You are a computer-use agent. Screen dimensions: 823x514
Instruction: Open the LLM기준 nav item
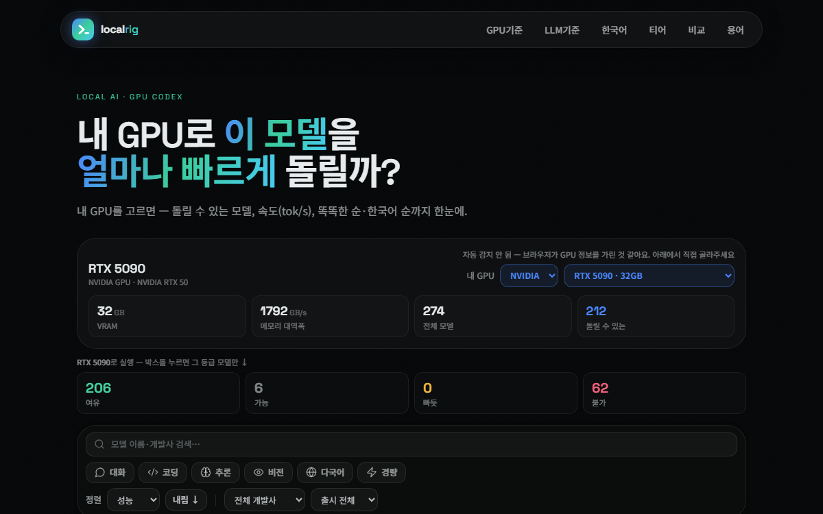pos(562,30)
